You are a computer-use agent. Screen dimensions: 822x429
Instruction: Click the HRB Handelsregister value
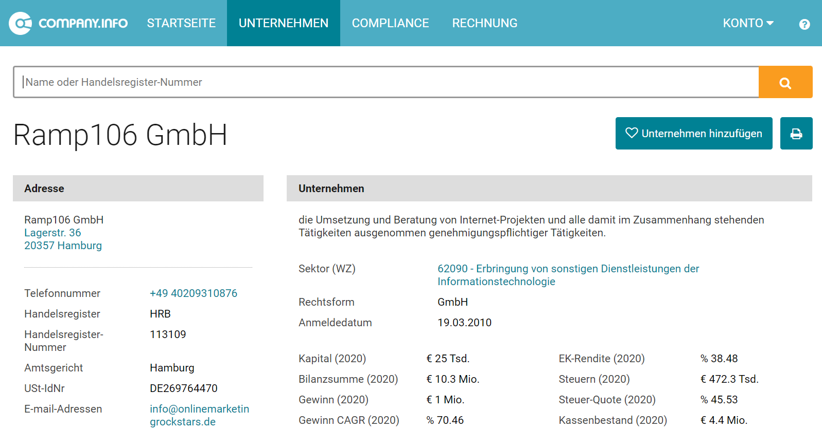click(160, 314)
